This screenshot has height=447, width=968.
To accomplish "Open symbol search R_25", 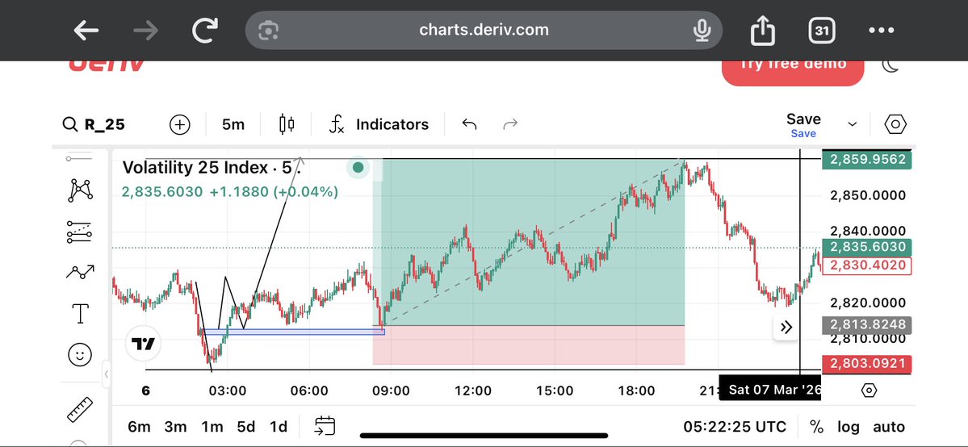I will point(94,125).
